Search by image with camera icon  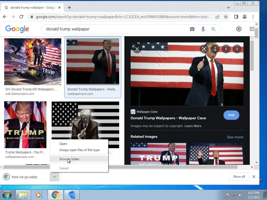click(192, 29)
